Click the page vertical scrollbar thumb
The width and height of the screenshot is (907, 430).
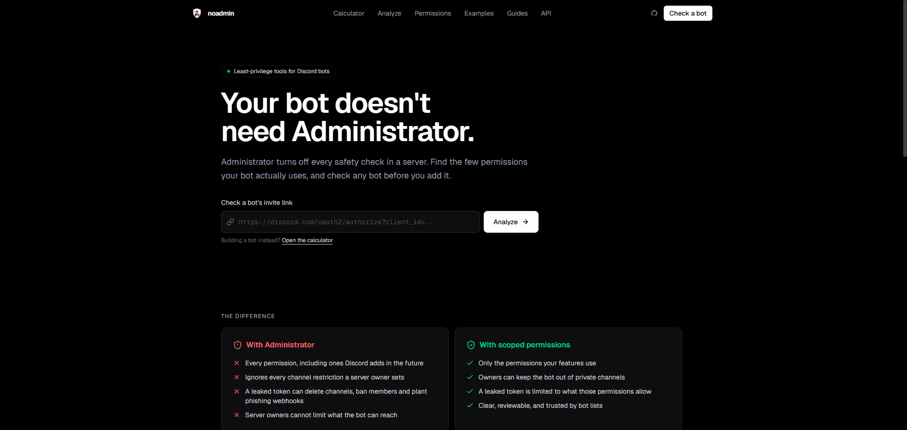click(905, 78)
